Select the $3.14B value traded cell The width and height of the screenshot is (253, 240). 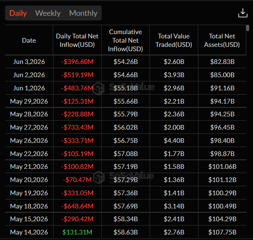coord(174,206)
